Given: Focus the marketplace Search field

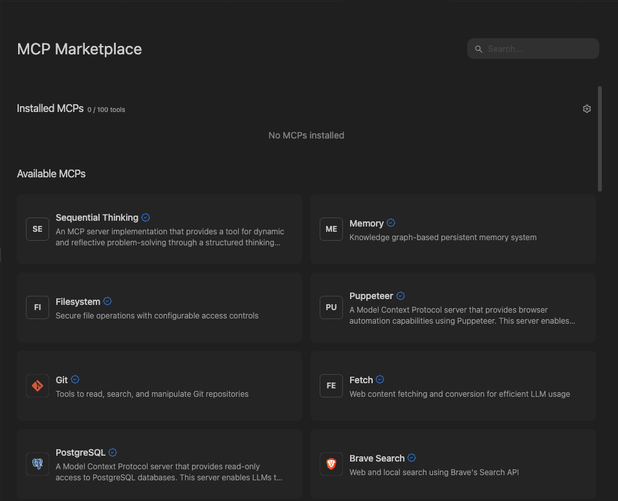Looking at the screenshot, I should click(x=533, y=49).
